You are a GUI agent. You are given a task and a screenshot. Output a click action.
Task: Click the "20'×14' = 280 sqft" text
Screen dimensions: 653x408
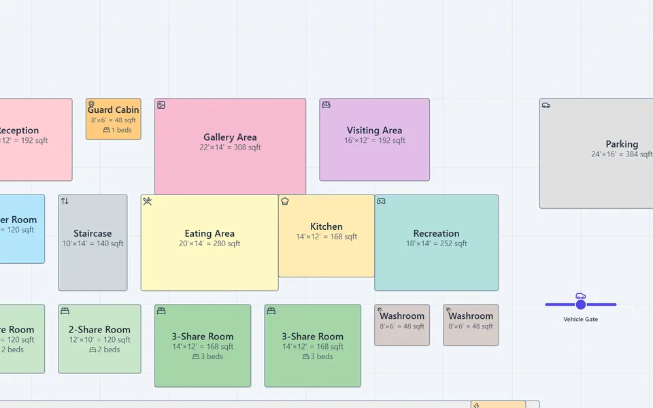point(210,243)
